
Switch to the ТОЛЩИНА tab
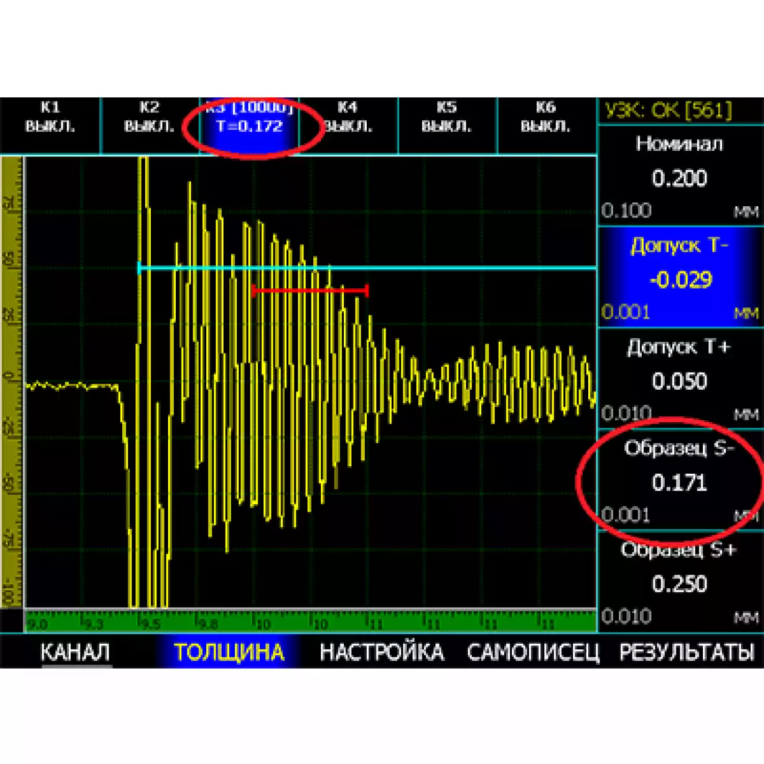point(229,652)
